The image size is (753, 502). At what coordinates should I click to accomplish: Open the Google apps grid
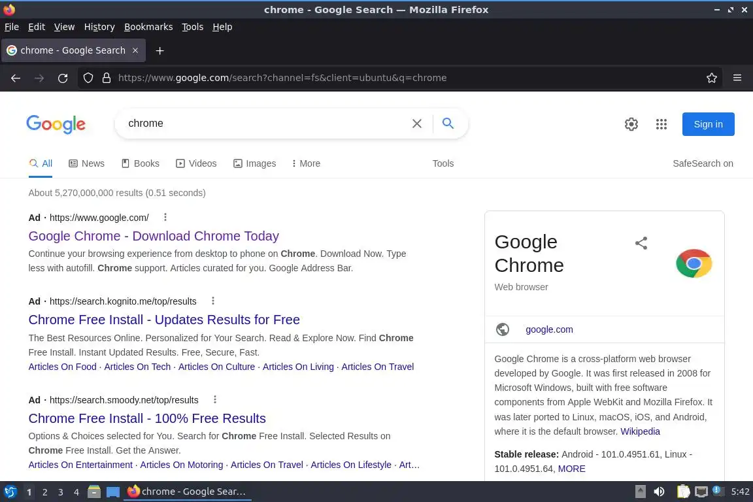[661, 124]
